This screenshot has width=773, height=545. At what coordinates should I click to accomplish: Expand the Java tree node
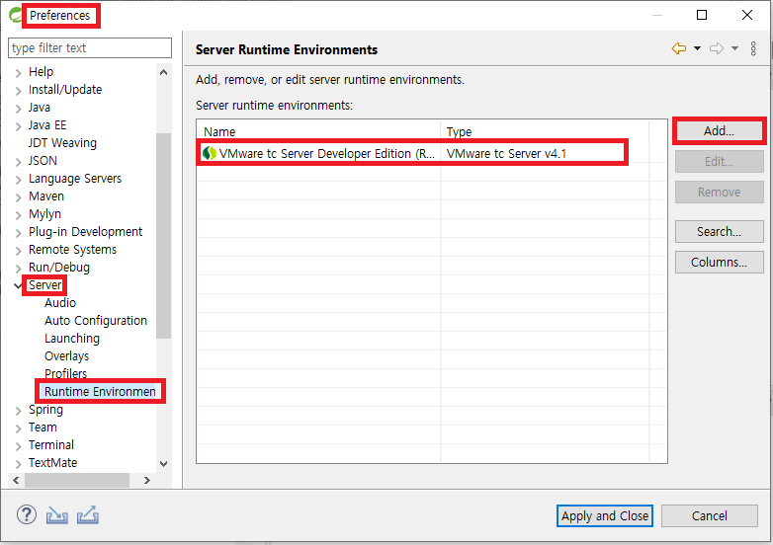pyautogui.click(x=18, y=109)
